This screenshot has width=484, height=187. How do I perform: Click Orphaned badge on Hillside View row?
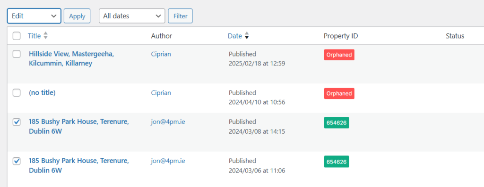pyautogui.click(x=339, y=55)
